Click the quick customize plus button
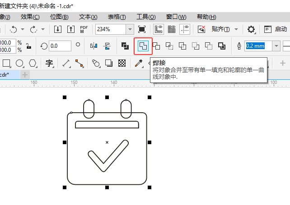290x205 pixels. coord(283,63)
